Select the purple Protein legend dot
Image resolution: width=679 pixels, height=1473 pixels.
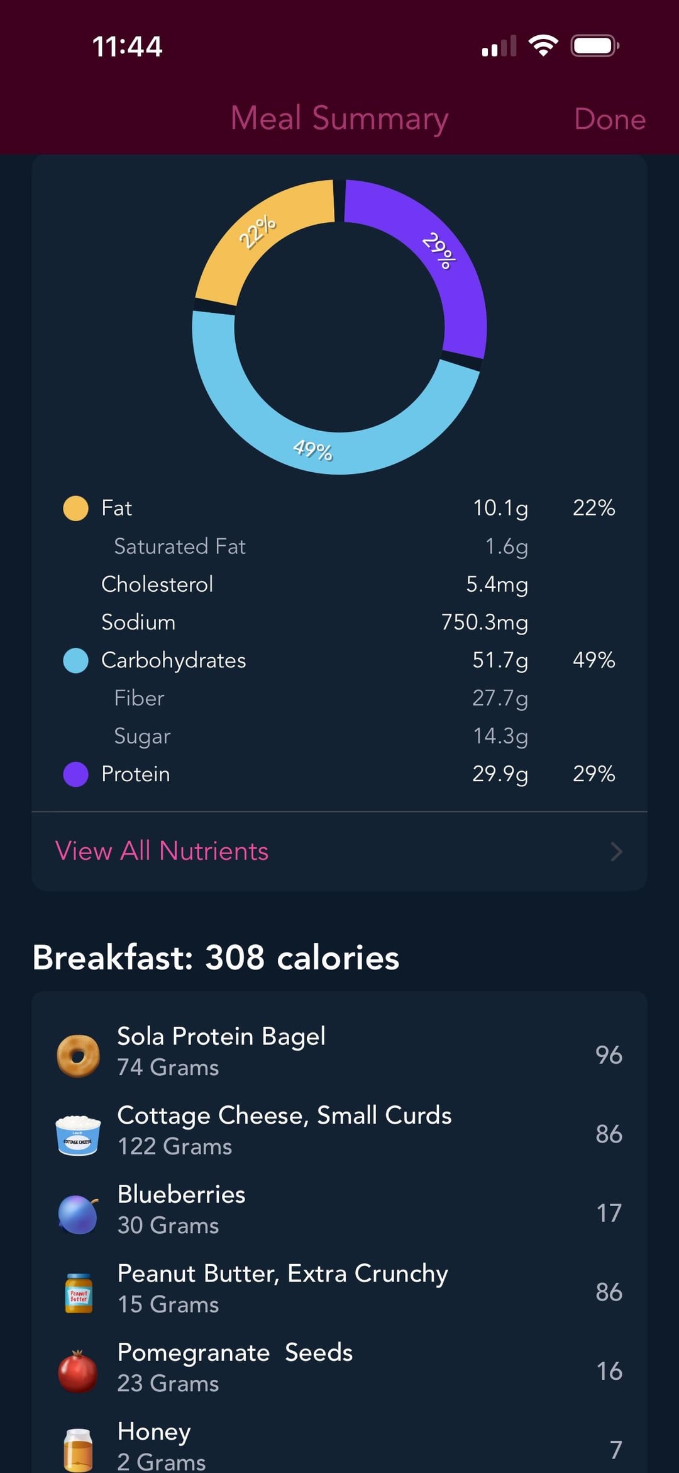[x=76, y=774]
